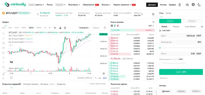Switch to the Сетка tab
Screen dimensions: 205x95
click(x=168, y=13)
